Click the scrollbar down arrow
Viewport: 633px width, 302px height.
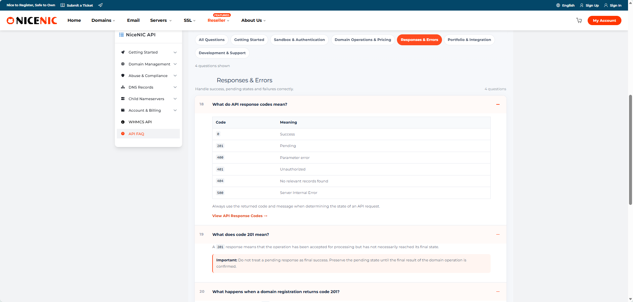point(630,299)
